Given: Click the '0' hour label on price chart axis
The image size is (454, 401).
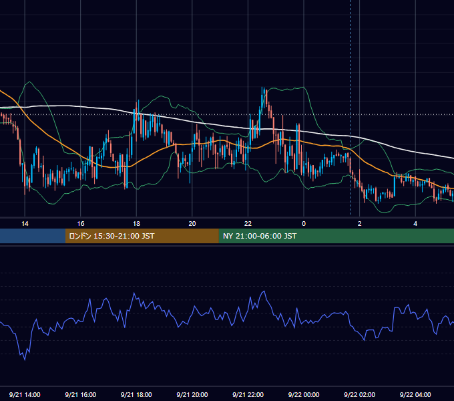Looking at the screenshot, I should 304,224.
